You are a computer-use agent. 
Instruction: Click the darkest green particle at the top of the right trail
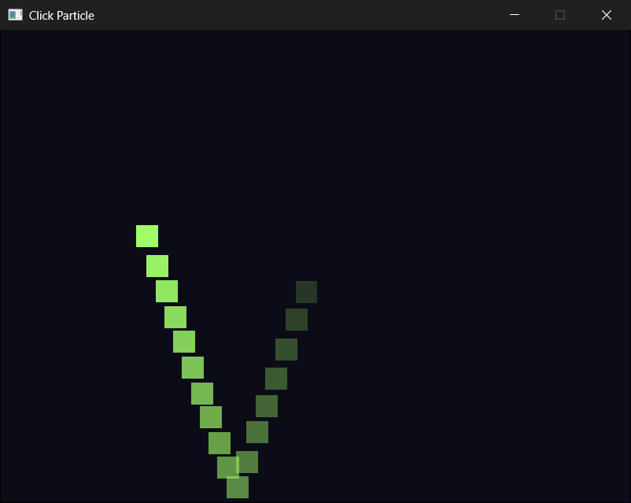pos(306,292)
